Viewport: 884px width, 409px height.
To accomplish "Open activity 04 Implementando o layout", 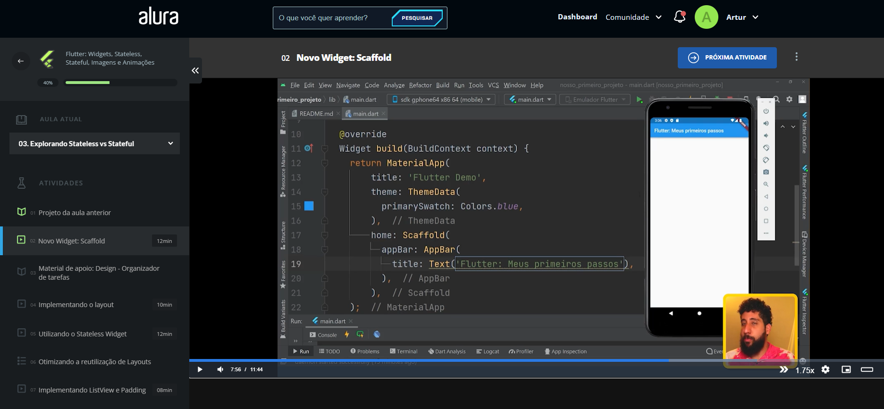I will (x=94, y=304).
